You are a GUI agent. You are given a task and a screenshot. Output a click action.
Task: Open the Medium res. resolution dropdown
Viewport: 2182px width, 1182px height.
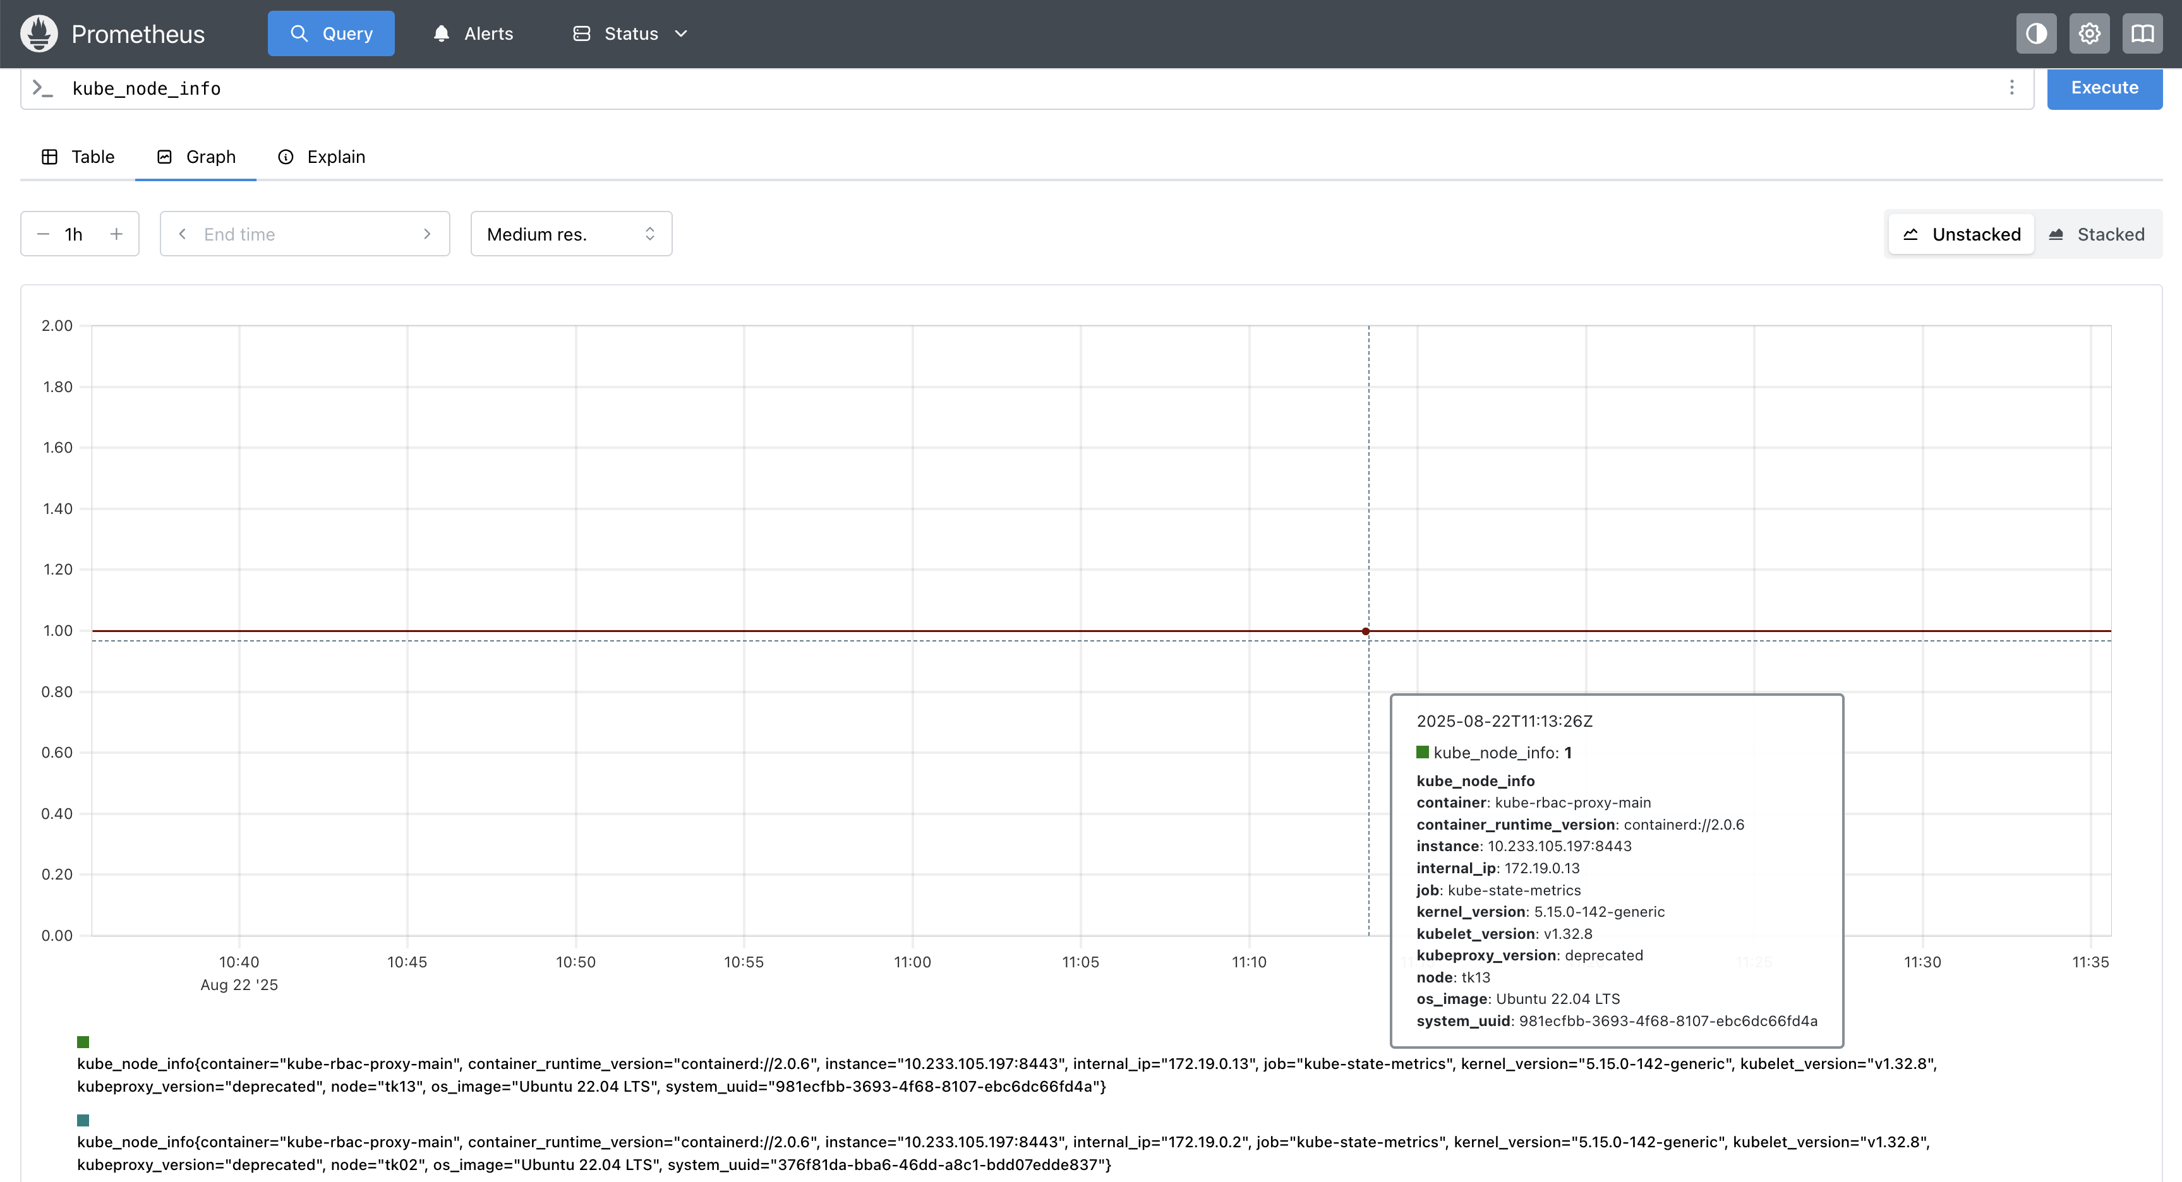(x=571, y=234)
